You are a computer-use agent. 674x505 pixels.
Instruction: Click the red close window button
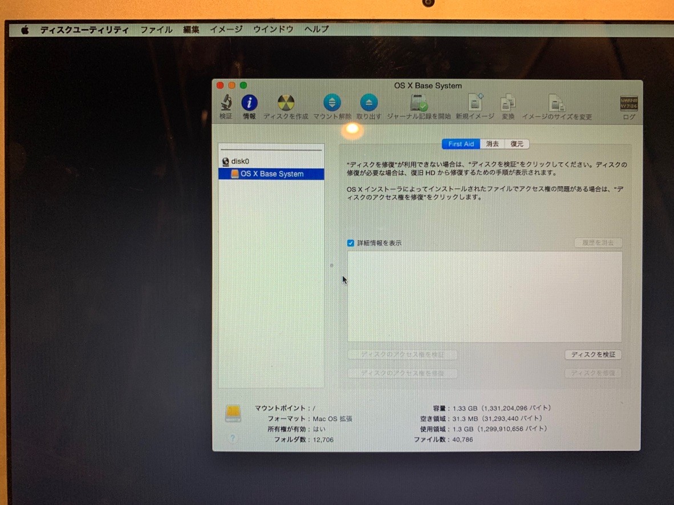pyautogui.click(x=220, y=85)
